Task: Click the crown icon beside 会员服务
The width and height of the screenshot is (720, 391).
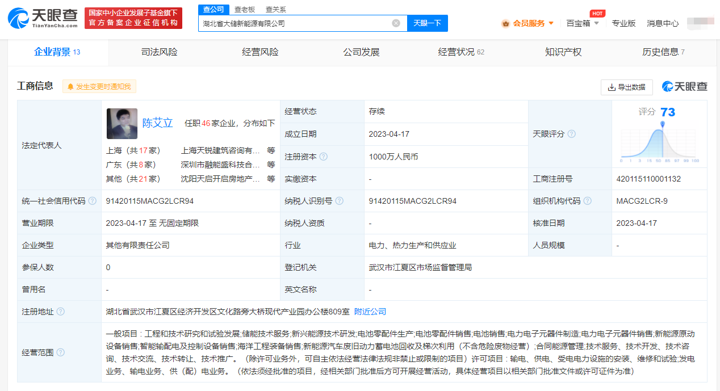Action: (504, 23)
